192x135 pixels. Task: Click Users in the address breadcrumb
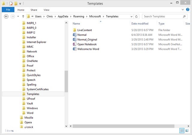38,16
